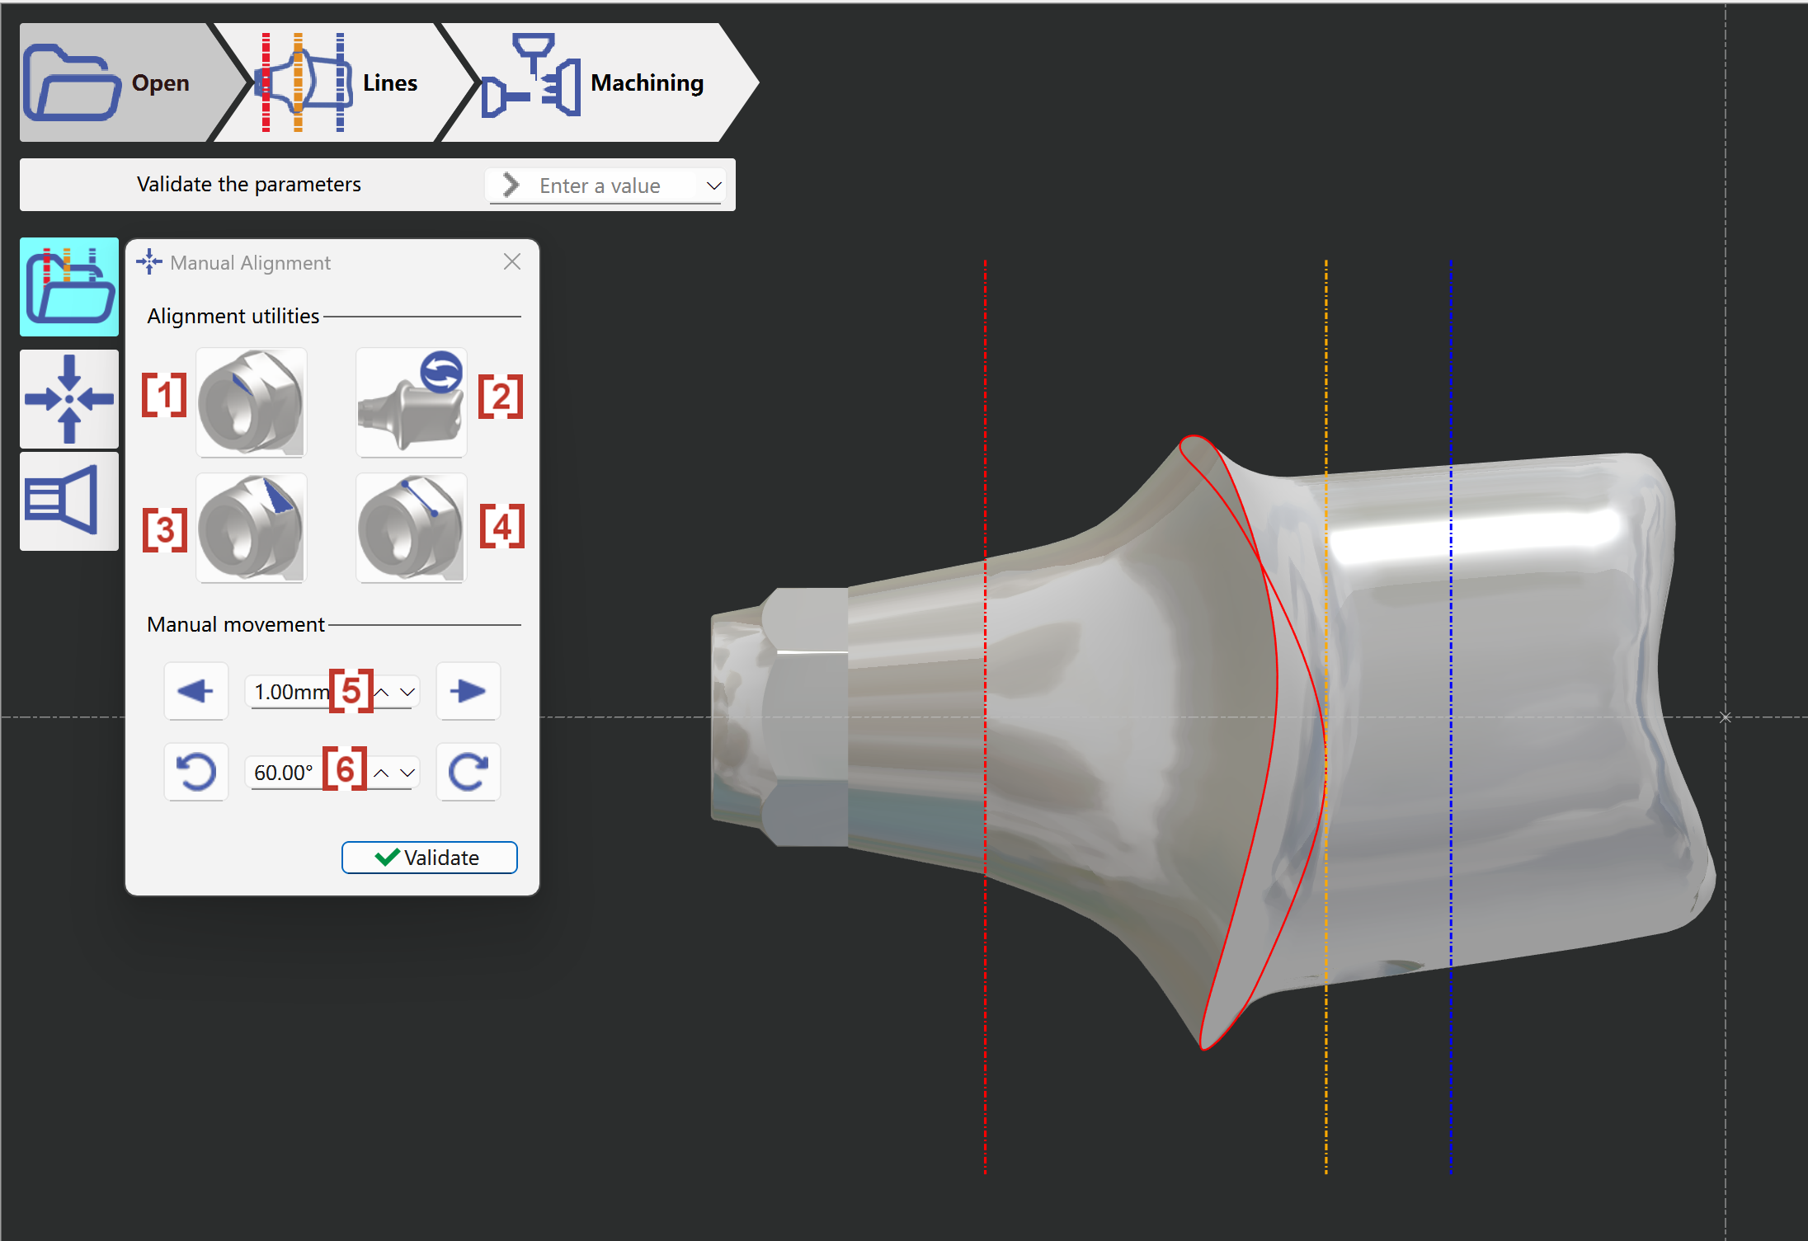Viewport: 1808px width, 1241px height.
Task: Click the chevron beside Enter a value
Action: coord(511,186)
